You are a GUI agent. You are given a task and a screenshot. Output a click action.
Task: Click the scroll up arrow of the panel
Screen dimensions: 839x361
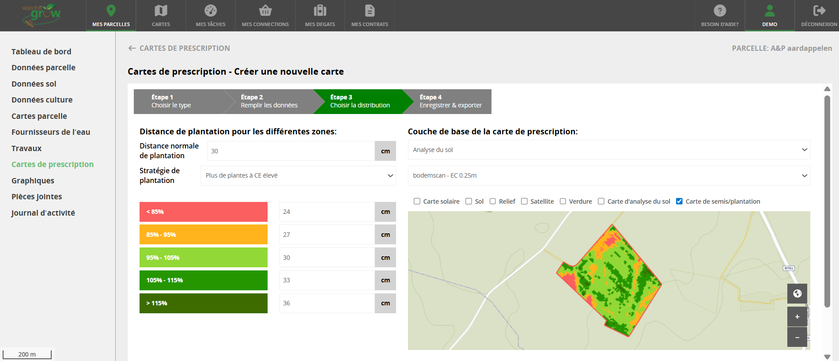[827, 89]
